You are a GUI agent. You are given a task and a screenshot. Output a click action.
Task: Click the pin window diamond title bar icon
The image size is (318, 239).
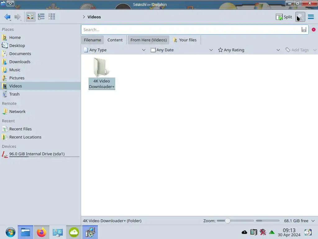point(11,3)
